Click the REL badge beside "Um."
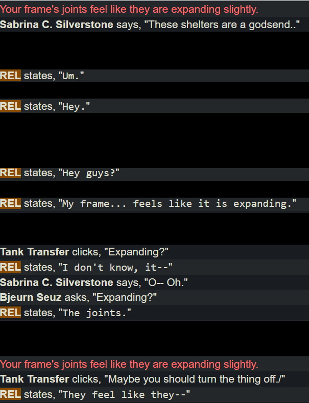Viewport: 309px width, 403px height. 11,76
